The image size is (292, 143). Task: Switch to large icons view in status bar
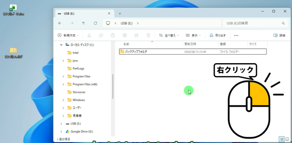point(287,139)
